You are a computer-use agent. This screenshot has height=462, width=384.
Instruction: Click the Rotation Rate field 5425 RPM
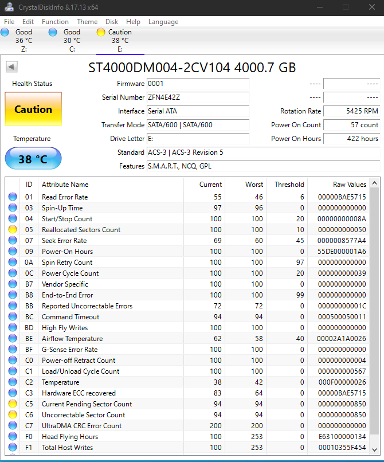[x=351, y=111]
